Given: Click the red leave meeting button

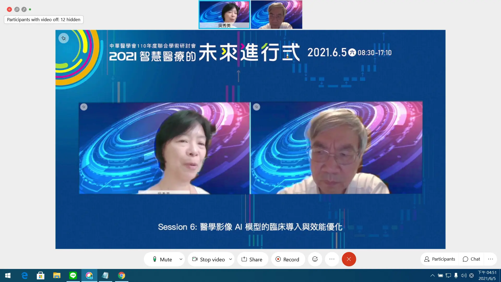Looking at the screenshot, I should tap(349, 259).
